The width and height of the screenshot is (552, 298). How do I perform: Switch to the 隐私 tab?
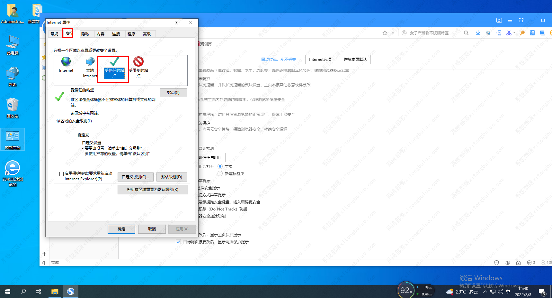click(85, 34)
